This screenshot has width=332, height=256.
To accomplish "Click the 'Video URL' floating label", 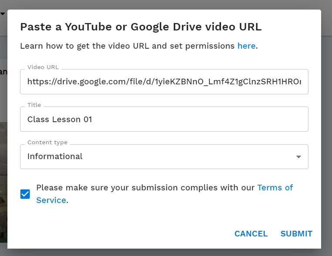I will (x=43, y=67).
